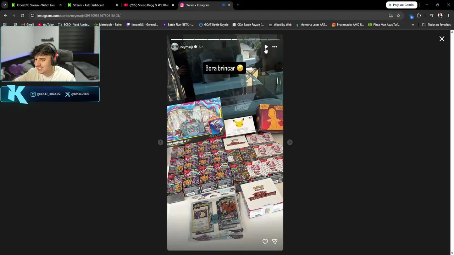454x255 pixels.
Task: Open the Todos os favoritos folder
Action: pos(436,25)
